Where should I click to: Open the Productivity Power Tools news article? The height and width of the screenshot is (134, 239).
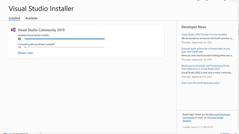pos(205,67)
